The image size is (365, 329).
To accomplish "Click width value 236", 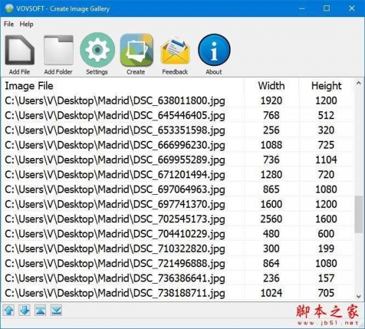I will click(272, 278).
